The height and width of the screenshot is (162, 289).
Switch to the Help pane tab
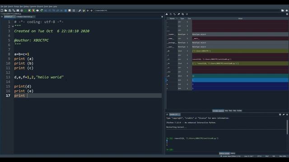(226, 111)
